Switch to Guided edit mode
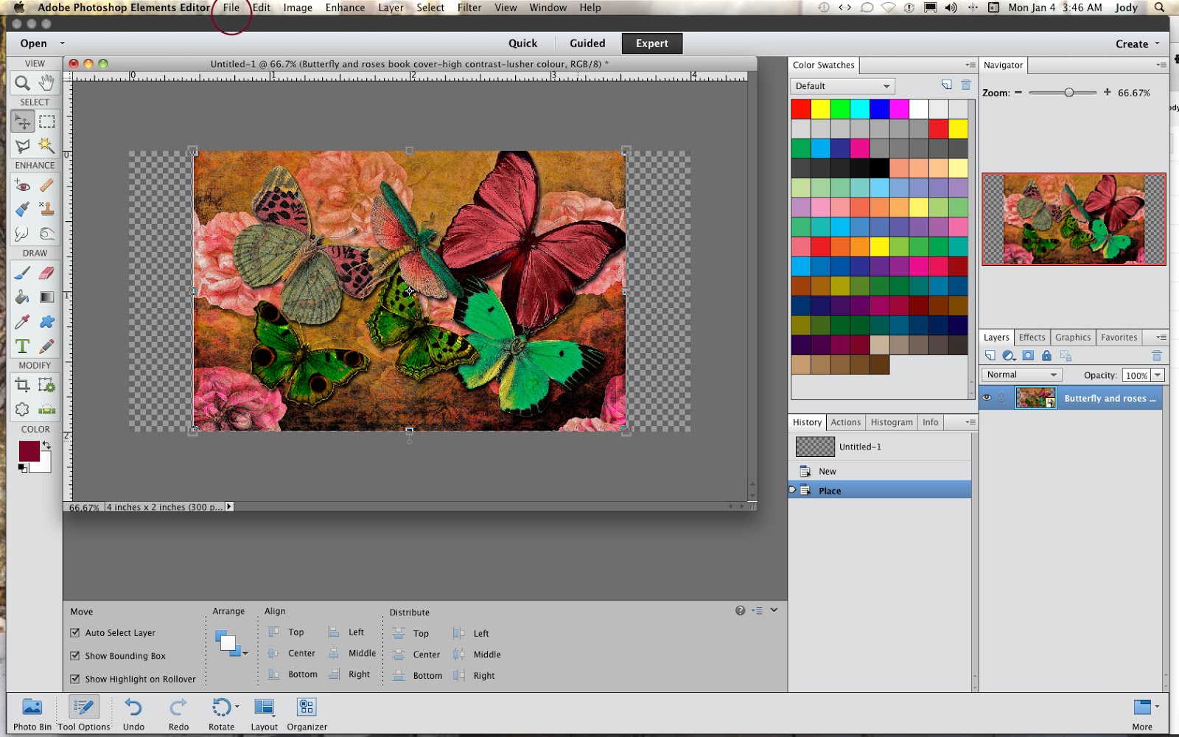The height and width of the screenshot is (737, 1179). pos(587,43)
